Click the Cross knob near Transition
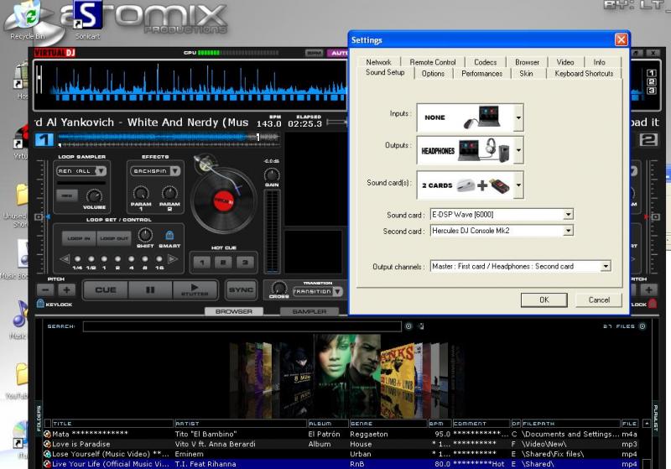Screen dimensions: 671x469 click(x=278, y=287)
